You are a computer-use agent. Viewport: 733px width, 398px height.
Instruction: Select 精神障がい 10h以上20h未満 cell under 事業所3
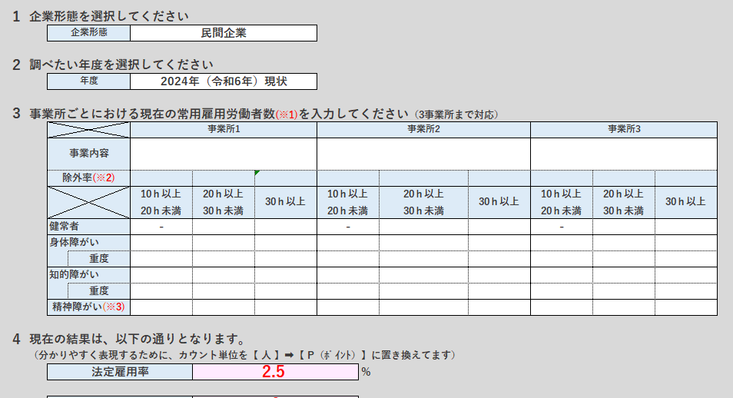[x=561, y=307]
